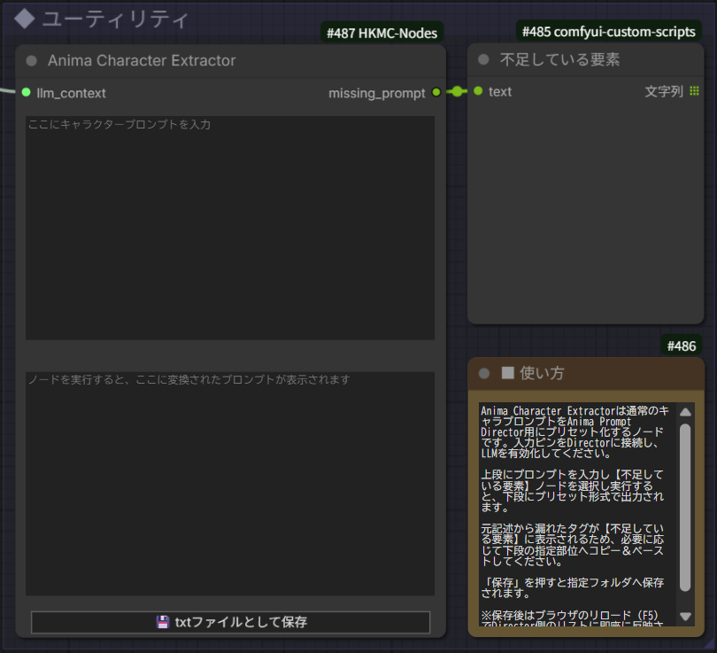Focus the character prompt input box
The image size is (717, 653).
click(x=230, y=228)
